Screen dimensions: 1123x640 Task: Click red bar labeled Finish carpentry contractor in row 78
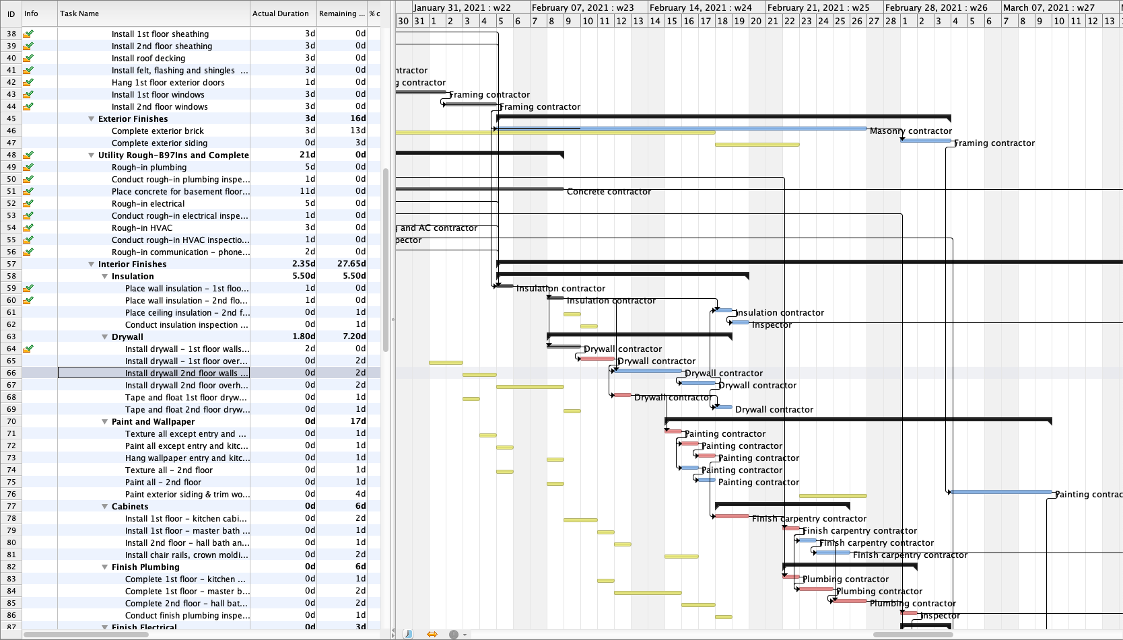[x=732, y=516]
